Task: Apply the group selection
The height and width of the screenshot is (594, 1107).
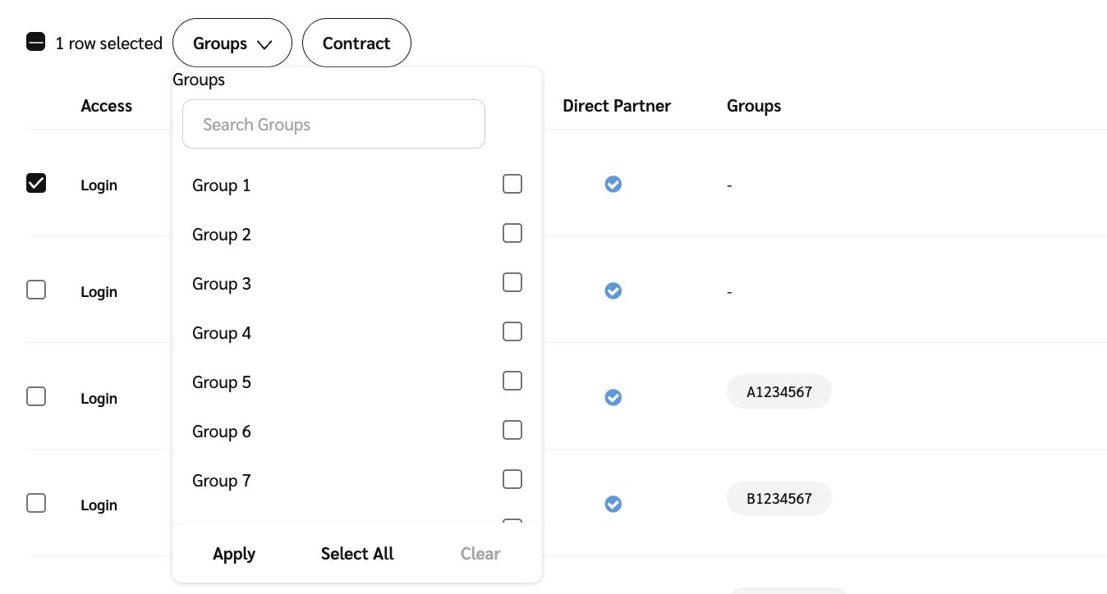Action: tap(234, 554)
